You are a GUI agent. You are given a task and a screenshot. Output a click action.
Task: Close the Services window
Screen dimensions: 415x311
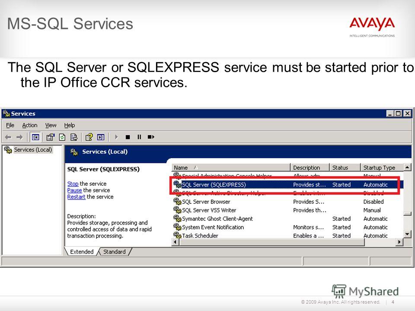point(407,114)
